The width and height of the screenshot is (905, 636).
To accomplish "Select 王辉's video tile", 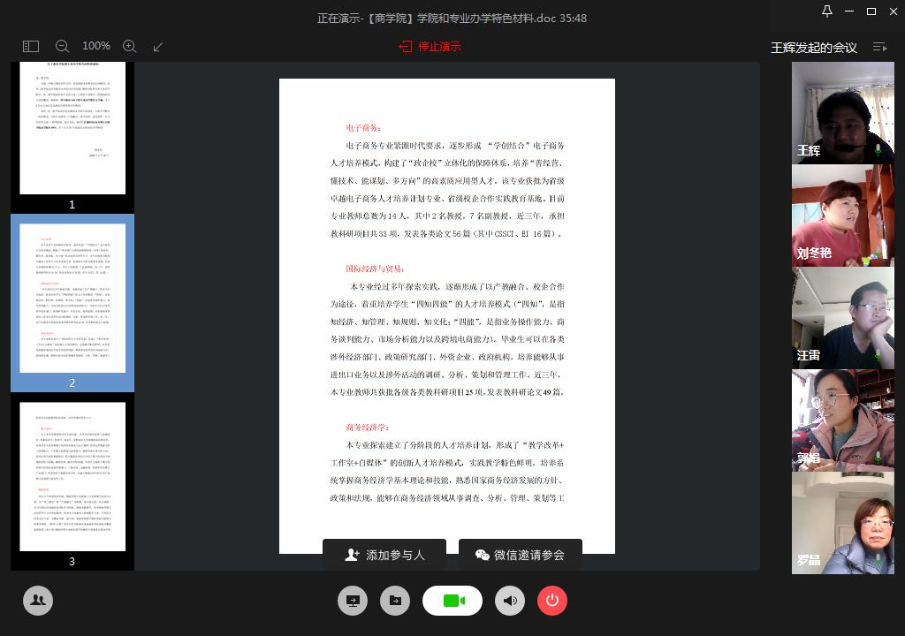I will [842, 113].
